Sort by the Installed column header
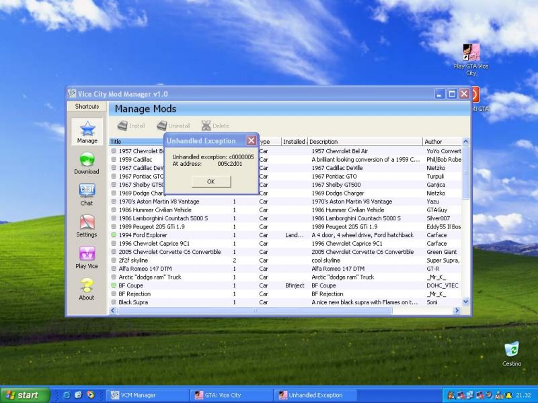Viewport: 538px width, 403px height. click(x=295, y=142)
